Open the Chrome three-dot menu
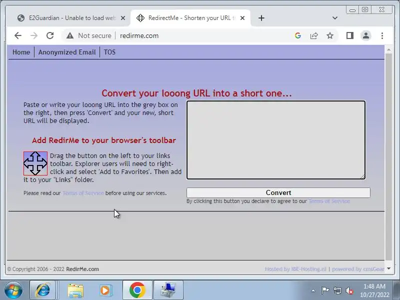The image size is (400, 300). coord(382,35)
